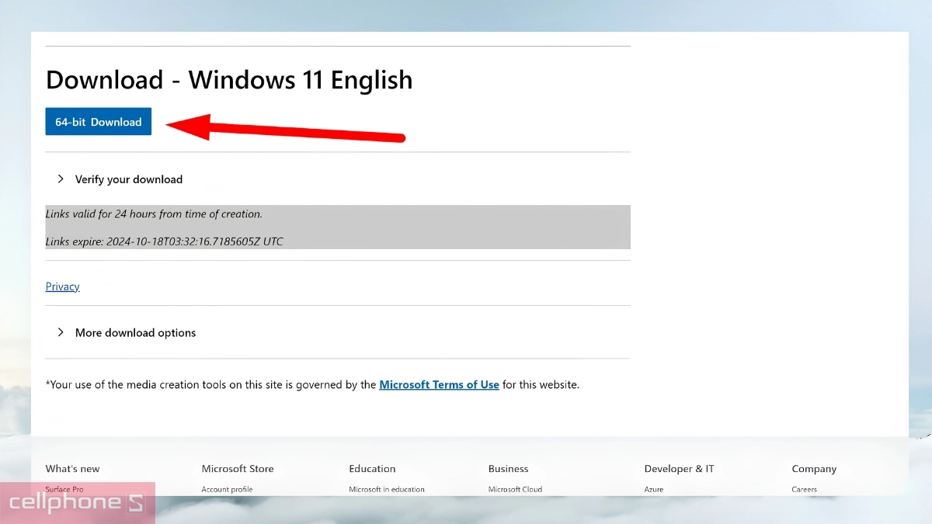932x524 pixels.
Task: Click the Account profile footer link
Action: [227, 489]
